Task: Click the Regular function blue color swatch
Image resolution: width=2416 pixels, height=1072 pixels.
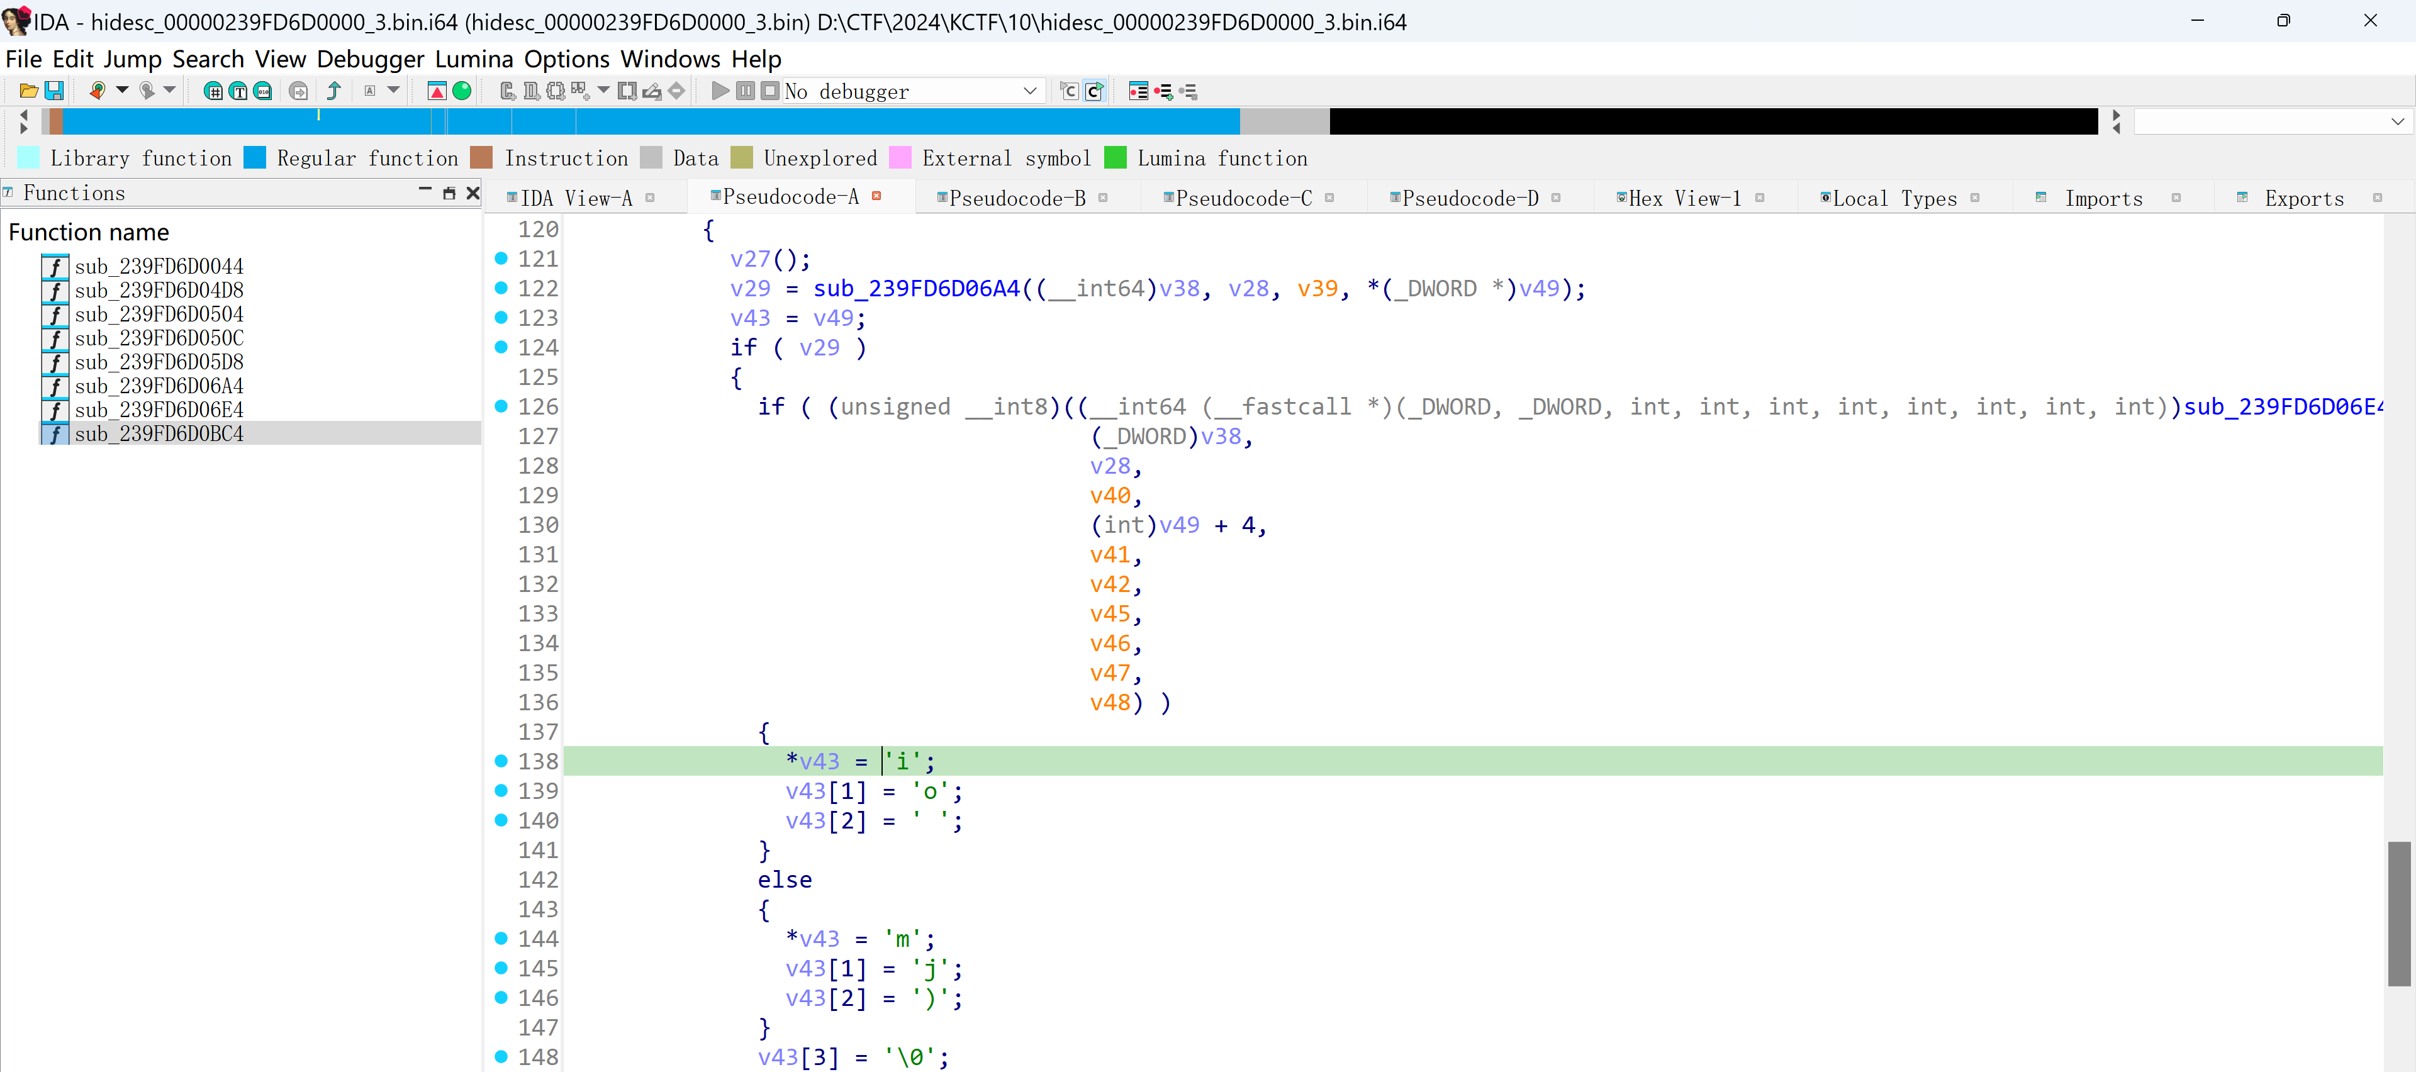Action: [x=254, y=157]
